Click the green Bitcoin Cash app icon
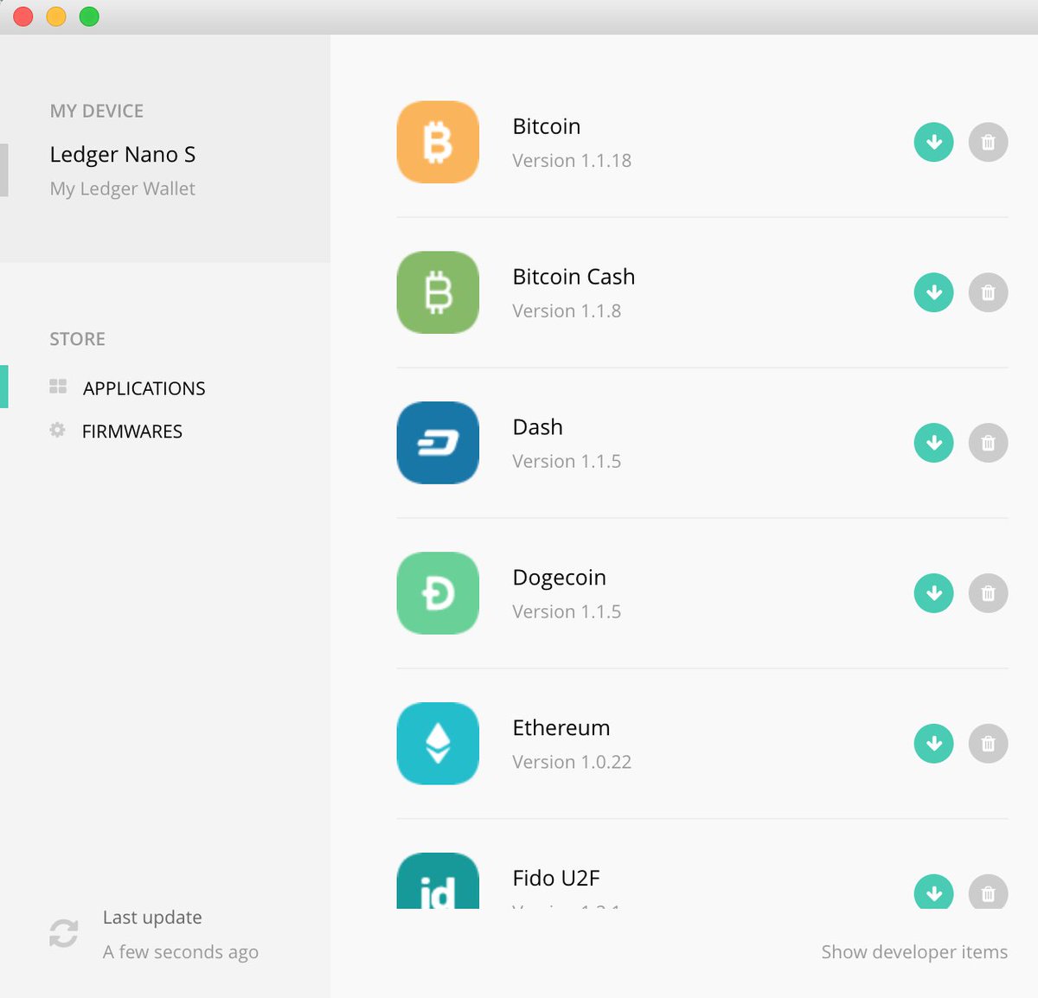 [438, 292]
